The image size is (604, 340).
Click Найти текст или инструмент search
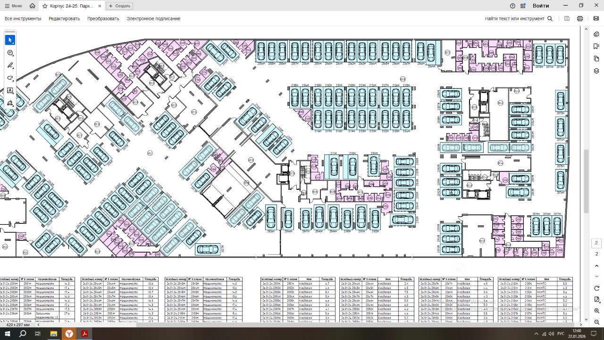[x=519, y=18]
